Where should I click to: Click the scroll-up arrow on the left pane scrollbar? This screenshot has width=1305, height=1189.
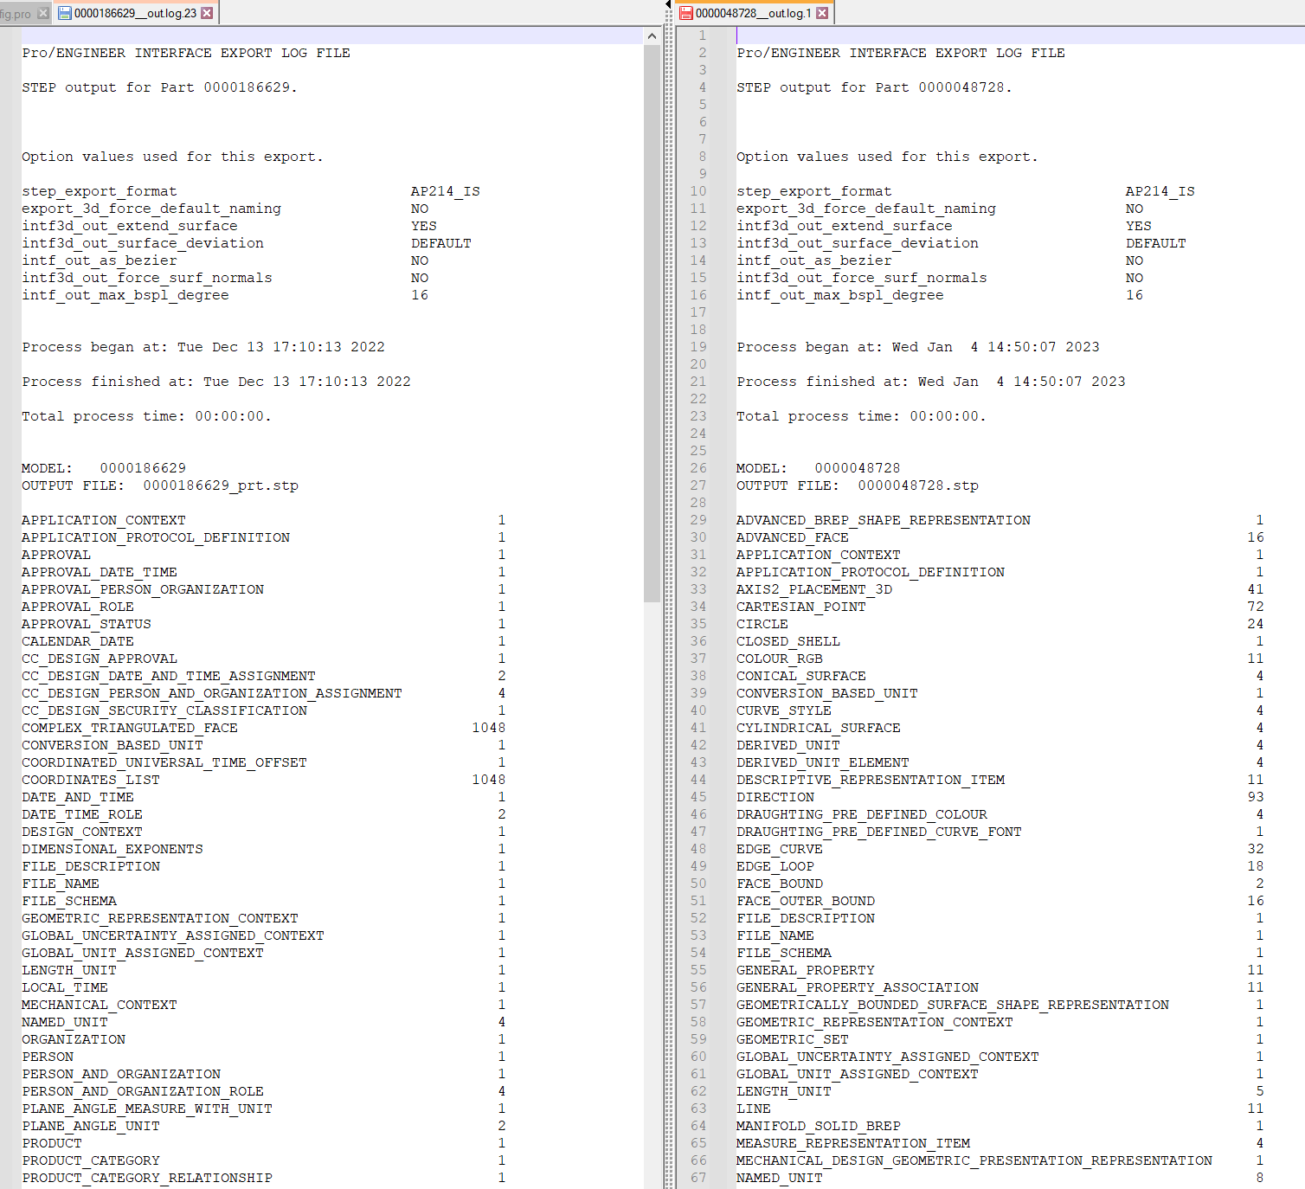coord(652,35)
